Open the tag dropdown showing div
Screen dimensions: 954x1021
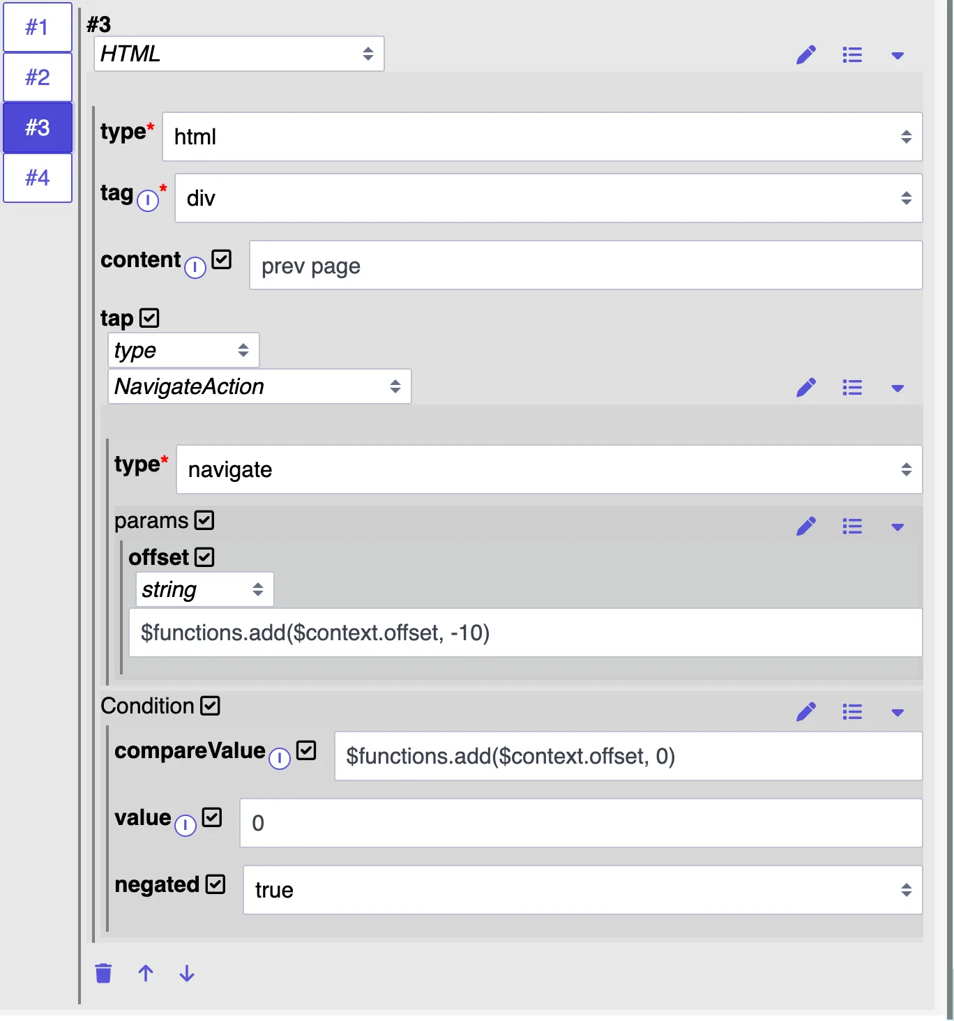click(549, 198)
